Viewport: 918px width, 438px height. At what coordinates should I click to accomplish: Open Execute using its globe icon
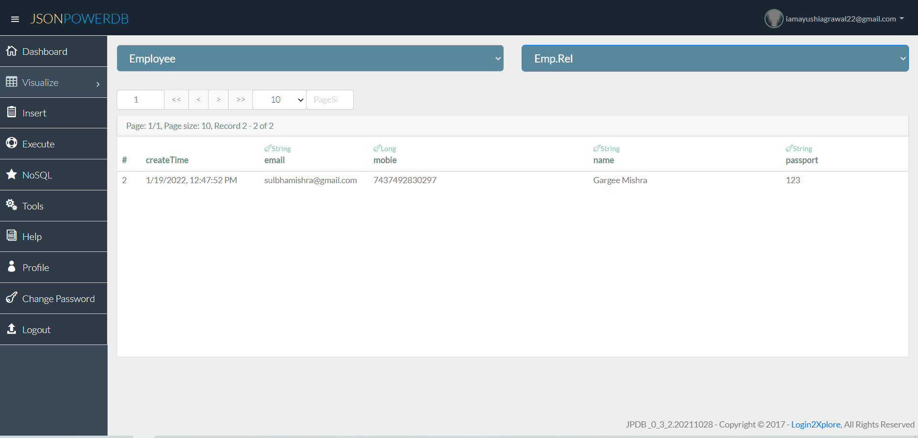[x=11, y=144]
